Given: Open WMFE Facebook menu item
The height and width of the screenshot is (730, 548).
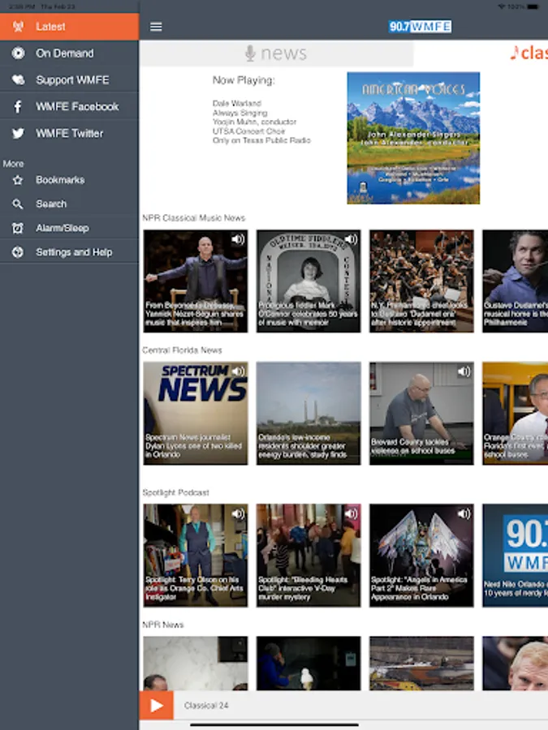Looking at the screenshot, I should tap(70, 106).
